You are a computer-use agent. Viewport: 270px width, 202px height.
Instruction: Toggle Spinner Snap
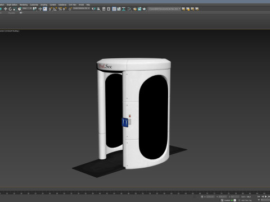pos(65,9)
